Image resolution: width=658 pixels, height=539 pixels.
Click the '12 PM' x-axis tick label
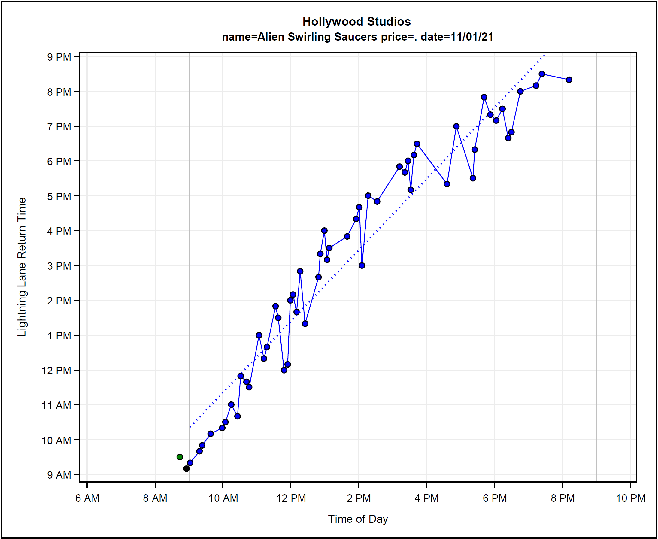tap(291, 498)
